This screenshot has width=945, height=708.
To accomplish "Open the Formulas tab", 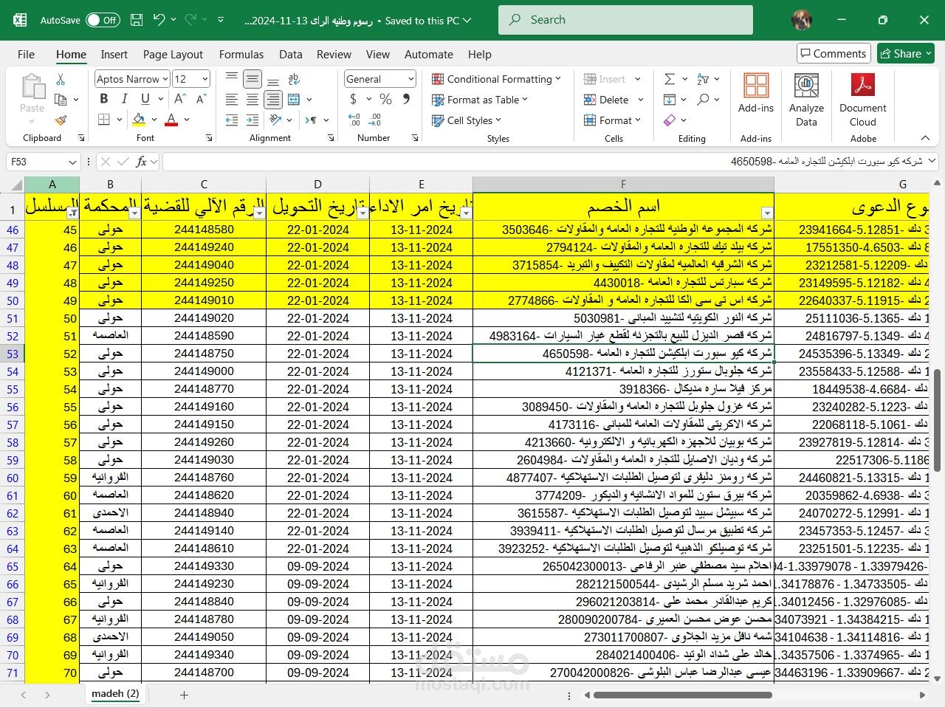I will pyautogui.click(x=241, y=54).
